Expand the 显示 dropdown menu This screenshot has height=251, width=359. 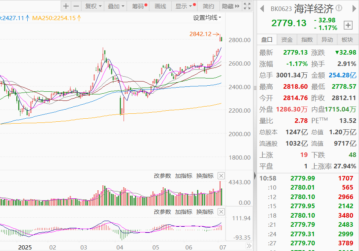pyautogui.click(x=184, y=6)
